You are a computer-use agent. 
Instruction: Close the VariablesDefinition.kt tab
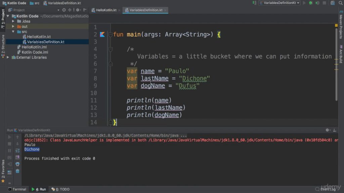(x=165, y=10)
